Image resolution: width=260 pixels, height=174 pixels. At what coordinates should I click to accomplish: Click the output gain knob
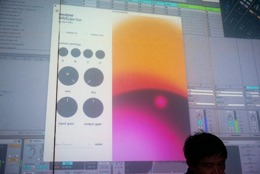(x=93, y=108)
